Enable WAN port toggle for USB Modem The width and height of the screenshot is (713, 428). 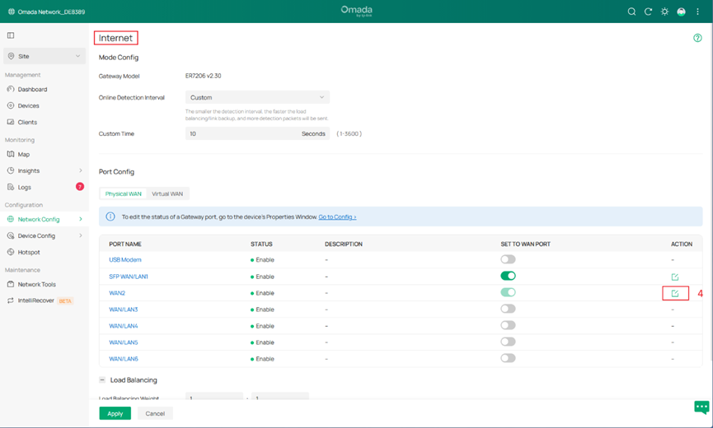[x=508, y=260]
